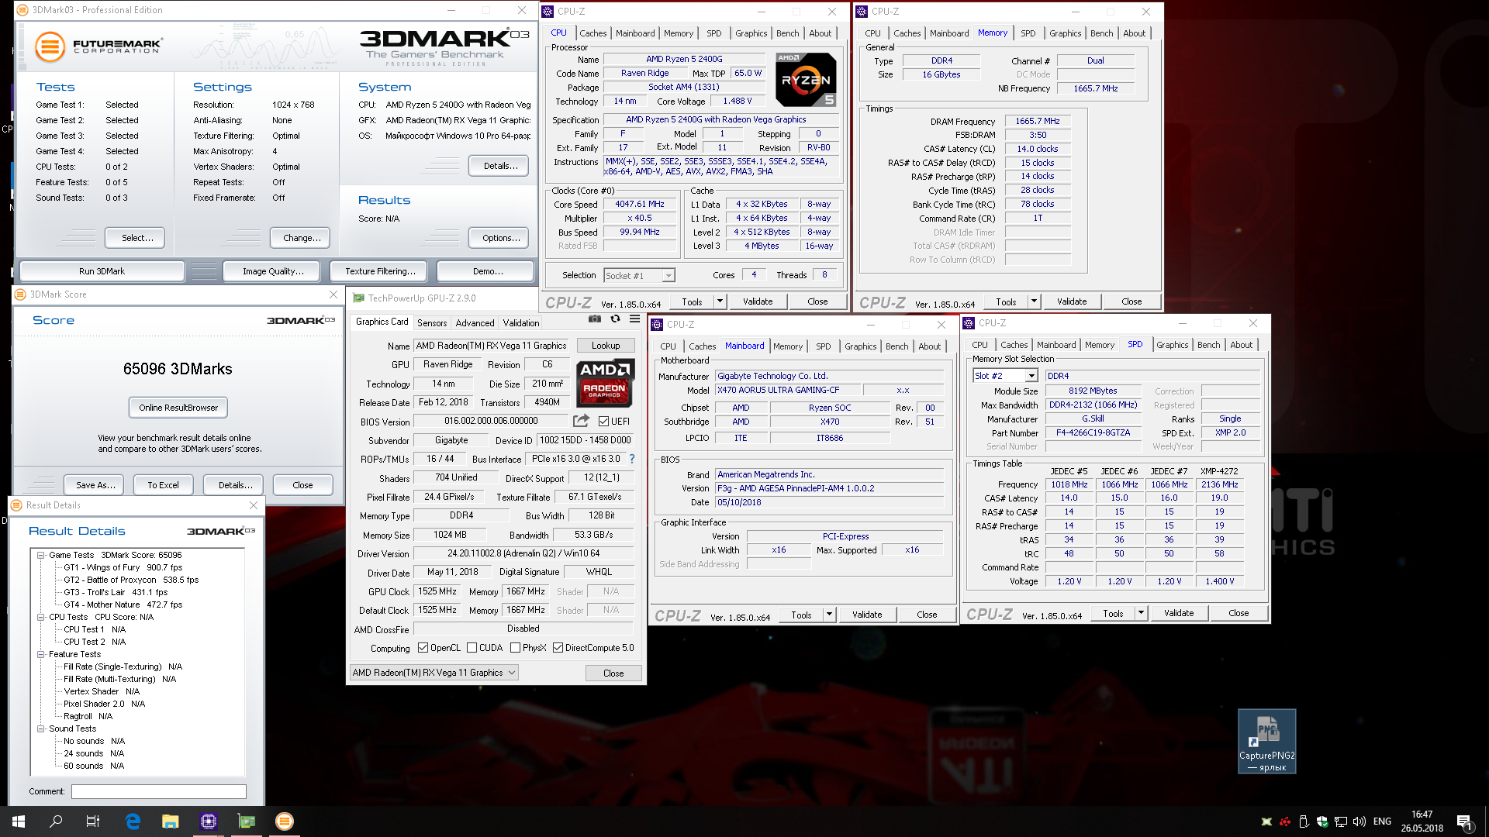1489x837 pixels.
Task: Open the volume control in the system tray
Action: (x=1359, y=821)
